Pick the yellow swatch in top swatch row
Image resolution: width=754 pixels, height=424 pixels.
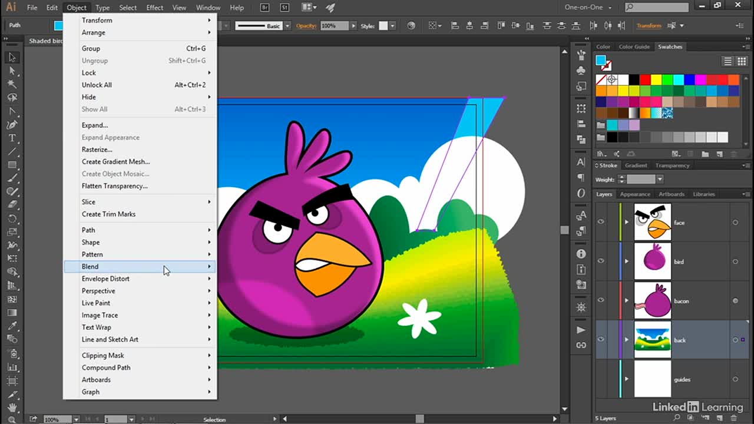click(657, 79)
